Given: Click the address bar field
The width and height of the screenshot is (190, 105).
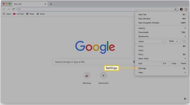Looking at the screenshot, I should (97, 9).
